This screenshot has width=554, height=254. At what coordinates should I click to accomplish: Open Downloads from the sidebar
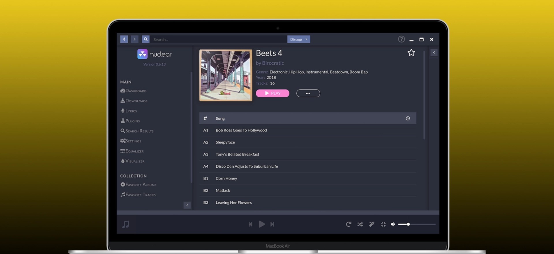pos(134,101)
